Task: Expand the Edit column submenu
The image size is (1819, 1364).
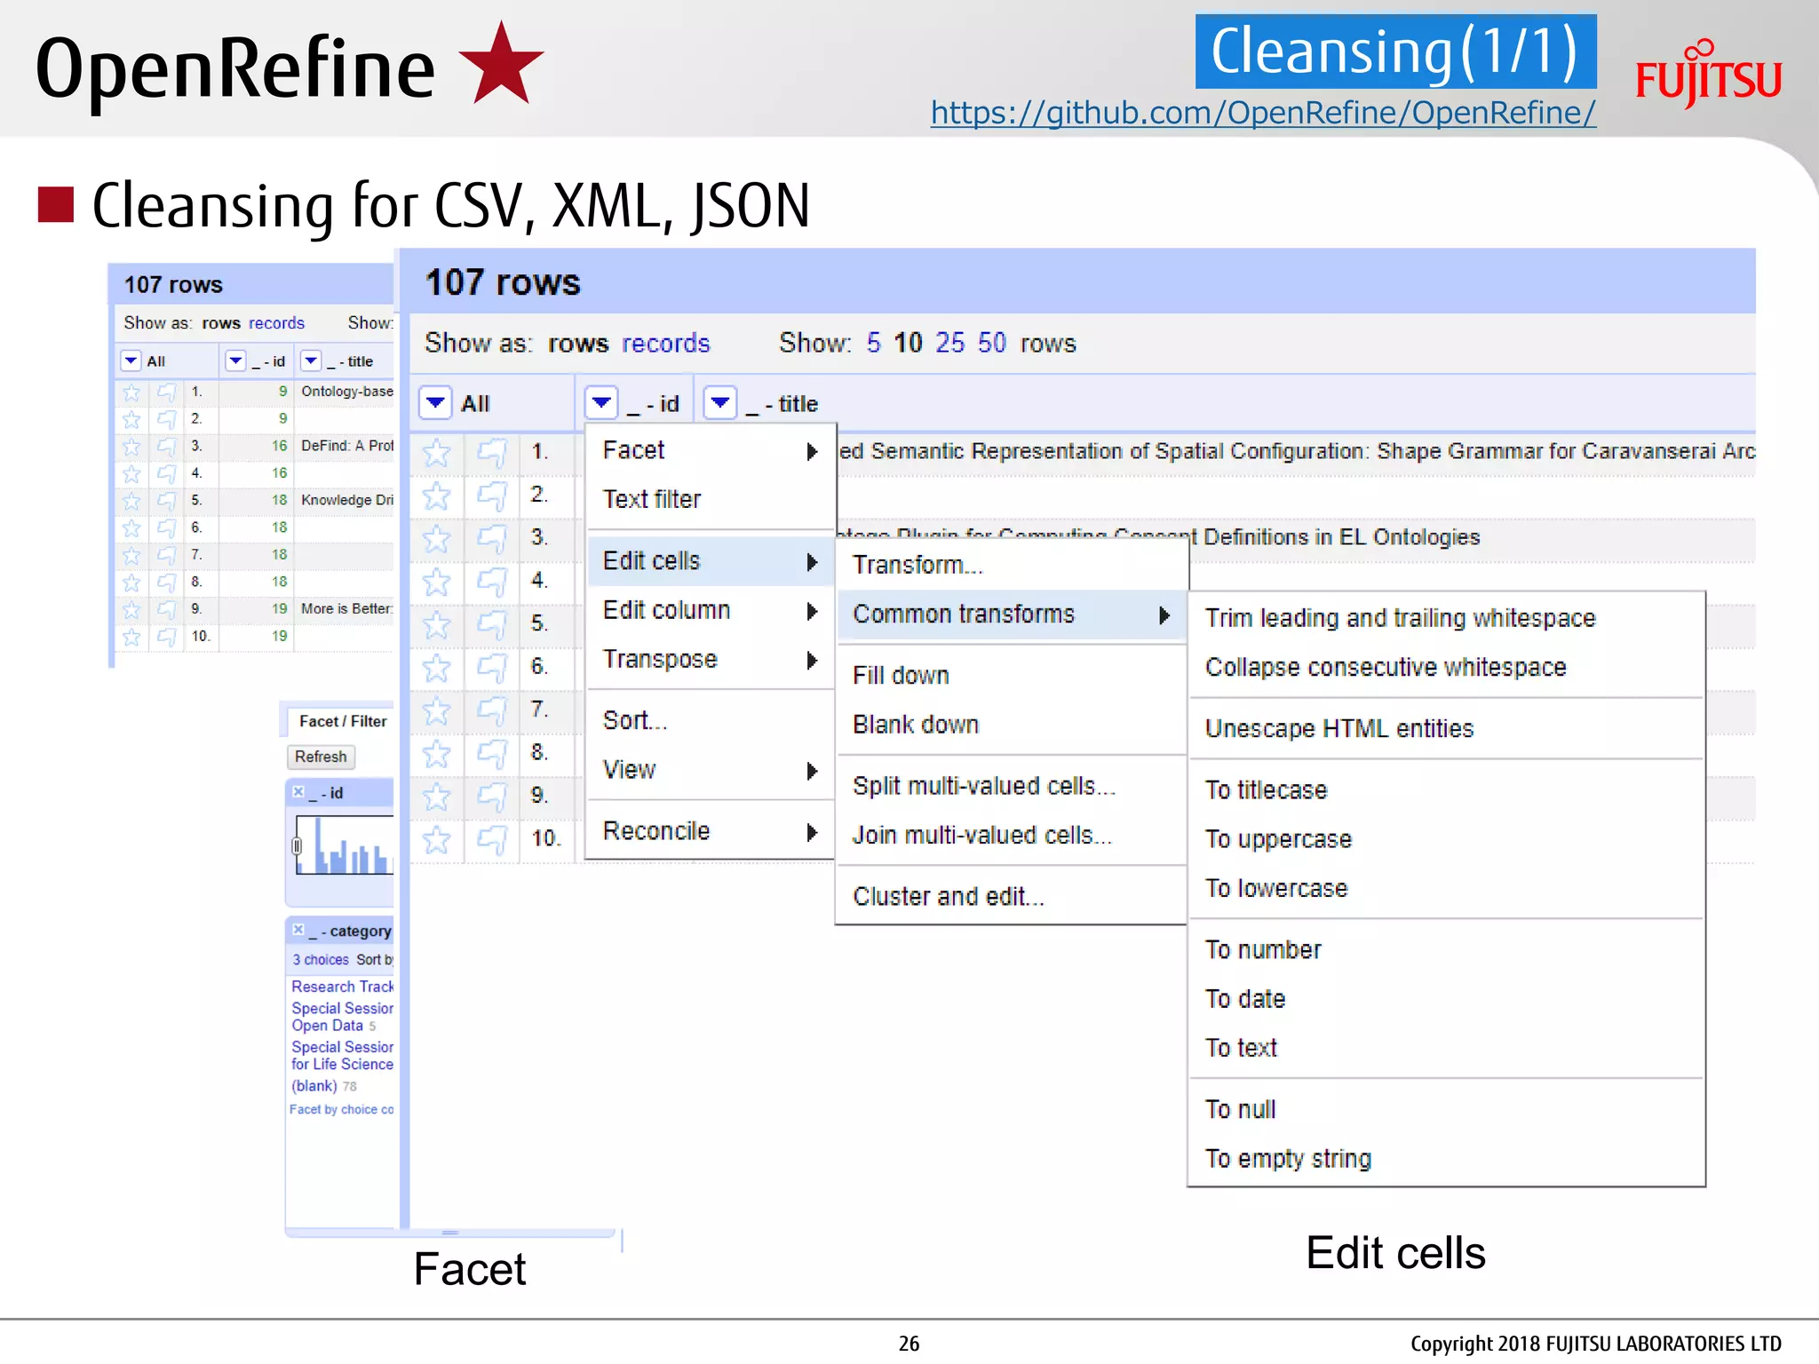Action: pos(711,611)
